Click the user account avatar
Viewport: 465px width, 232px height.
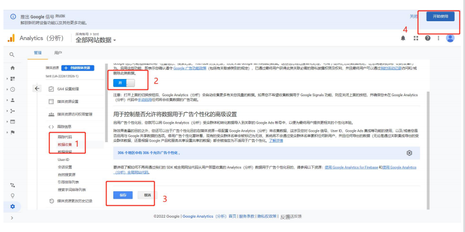(x=450, y=38)
